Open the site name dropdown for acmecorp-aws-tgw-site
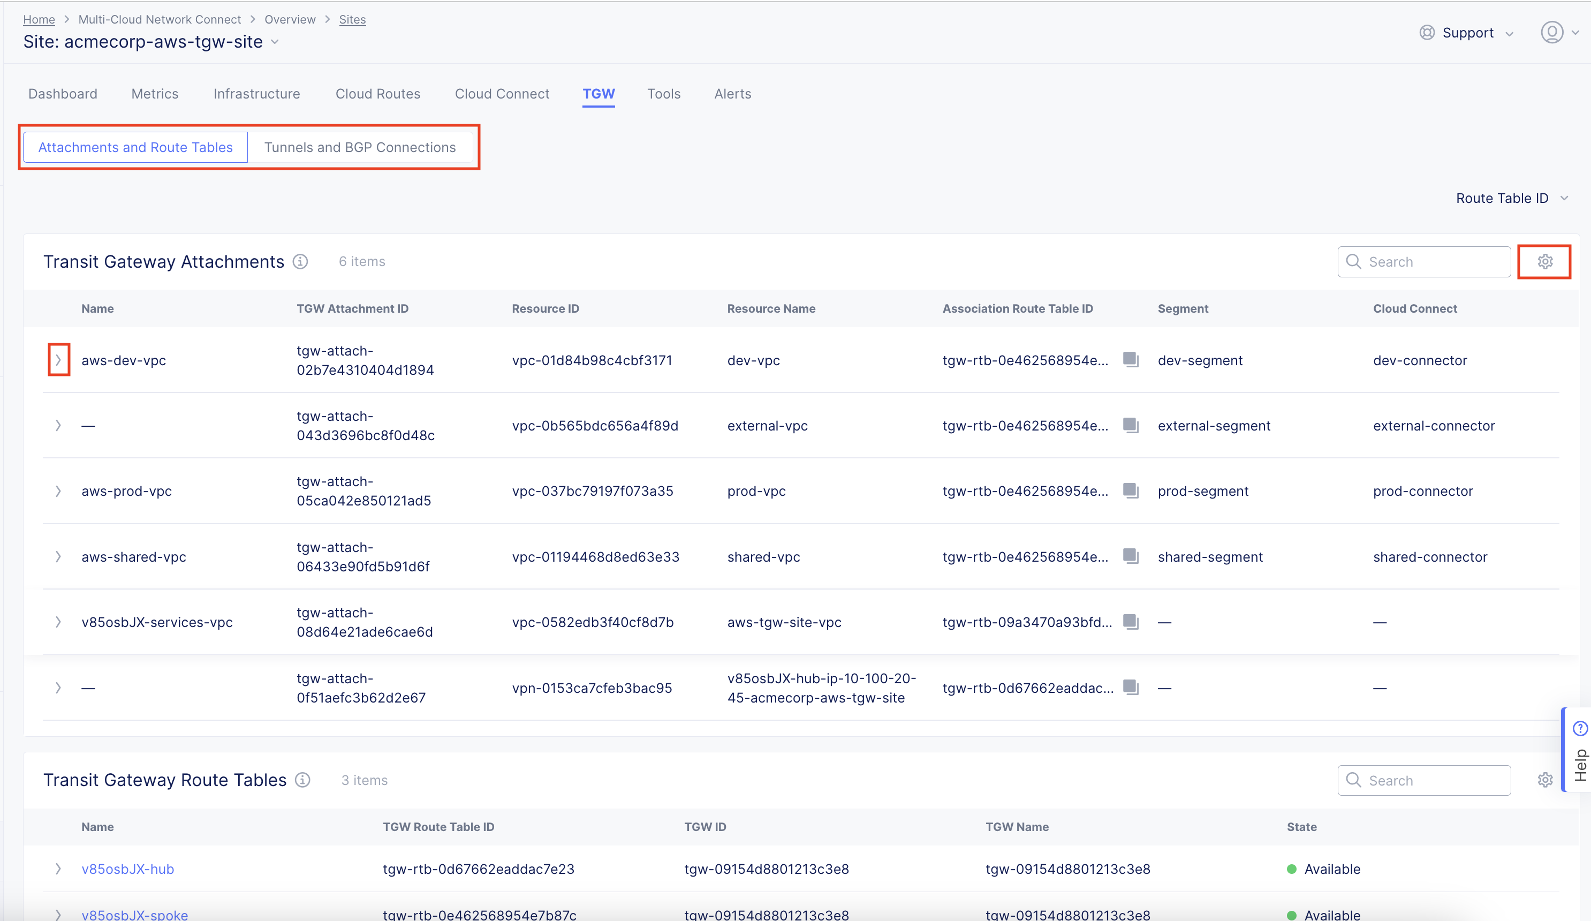1591x921 pixels. [x=275, y=42]
